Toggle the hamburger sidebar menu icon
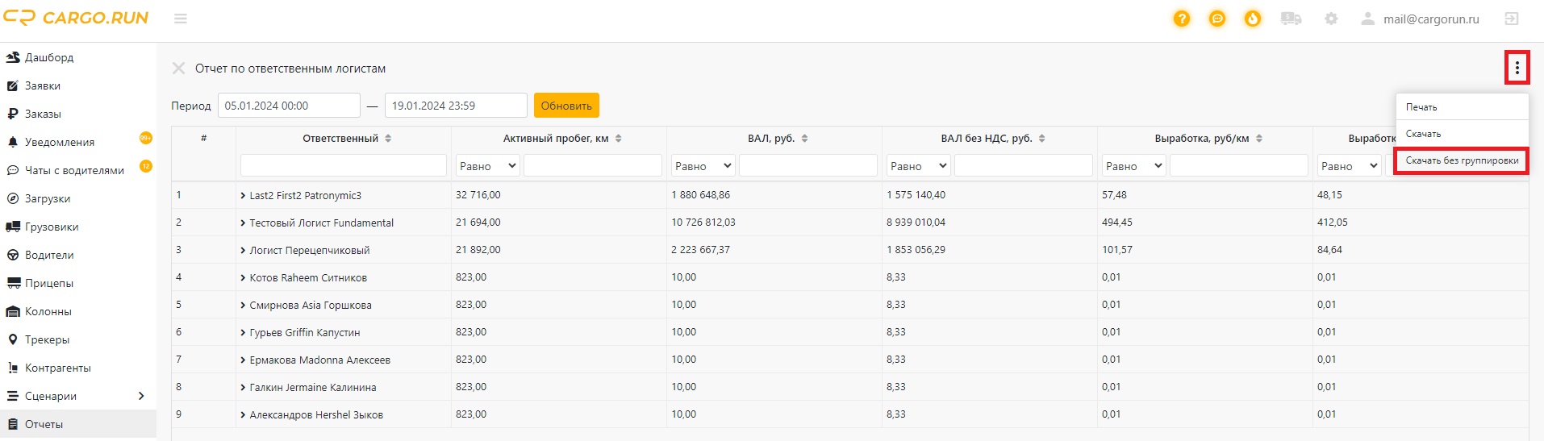 (x=181, y=19)
